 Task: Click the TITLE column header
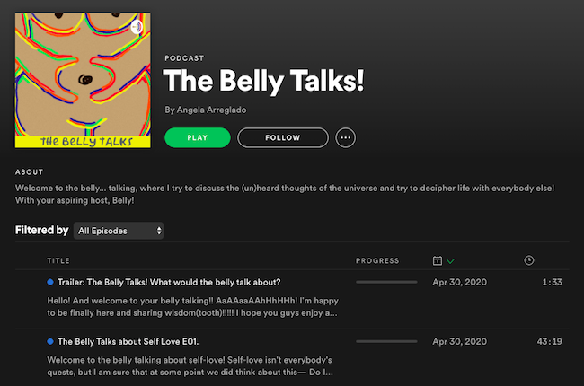tap(58, 261)
